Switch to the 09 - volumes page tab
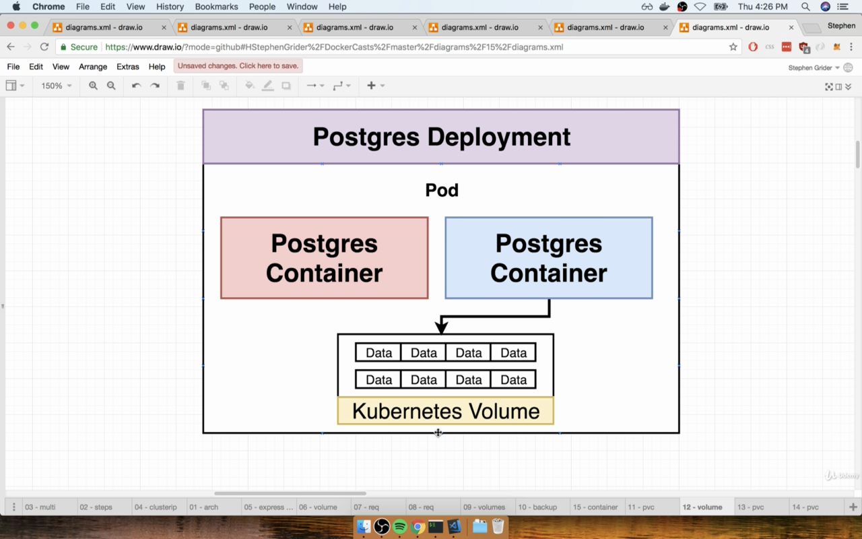862x539 pixels. click(x=487, y=507)
